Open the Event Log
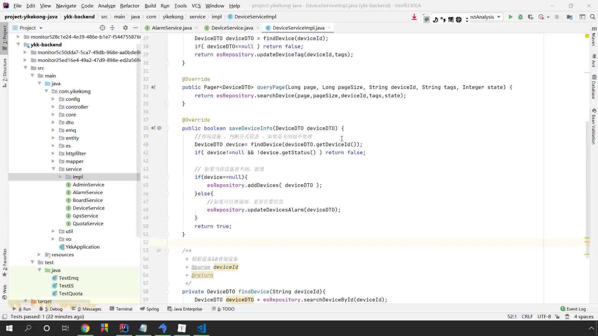The height and width of the screenshot is (336, 598). (573, 309)
